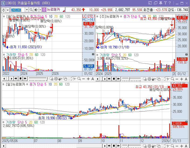Zoom in daily chart with plus icon
The image size is (190, 148).
(x=182, y=146)
